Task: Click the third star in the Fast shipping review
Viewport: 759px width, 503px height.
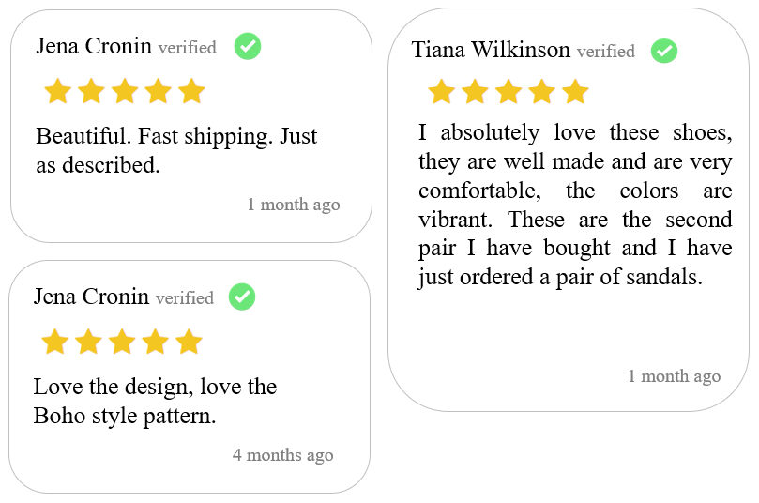Action: [x=125, y=91]
